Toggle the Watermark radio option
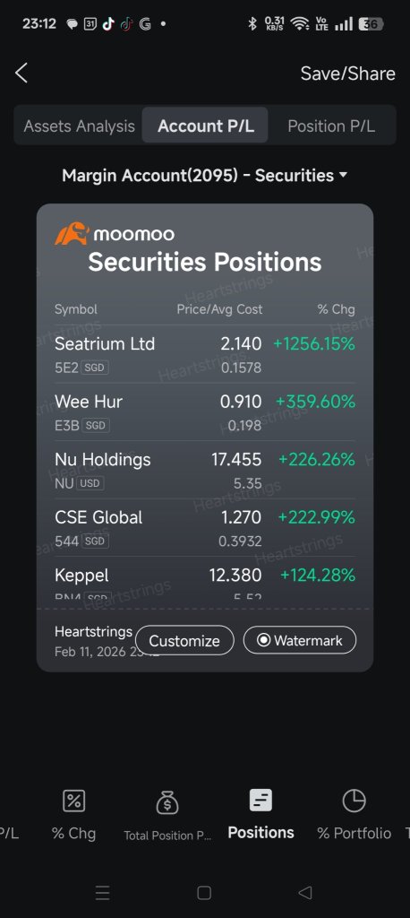This screenshot has height=918, width=410. click(x=300, y=640)
